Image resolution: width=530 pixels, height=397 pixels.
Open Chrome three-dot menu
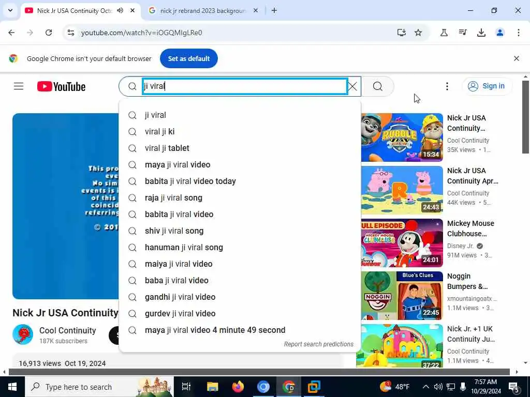pos(518,33)
